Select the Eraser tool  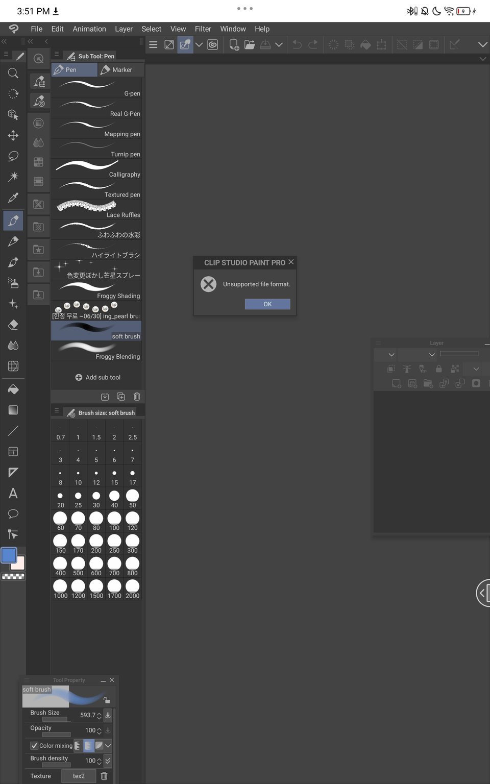(13, 324)
